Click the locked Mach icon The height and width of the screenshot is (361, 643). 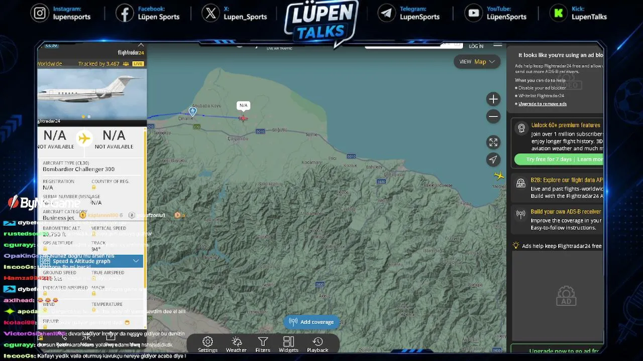93,293
